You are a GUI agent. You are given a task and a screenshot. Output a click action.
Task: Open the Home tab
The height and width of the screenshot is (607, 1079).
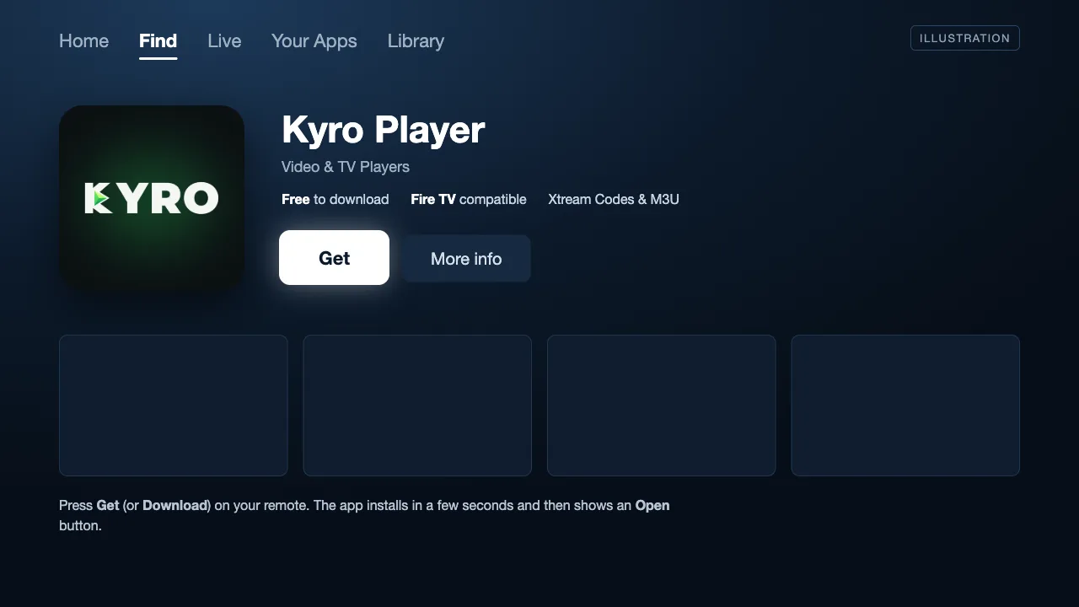coord(83,40)
